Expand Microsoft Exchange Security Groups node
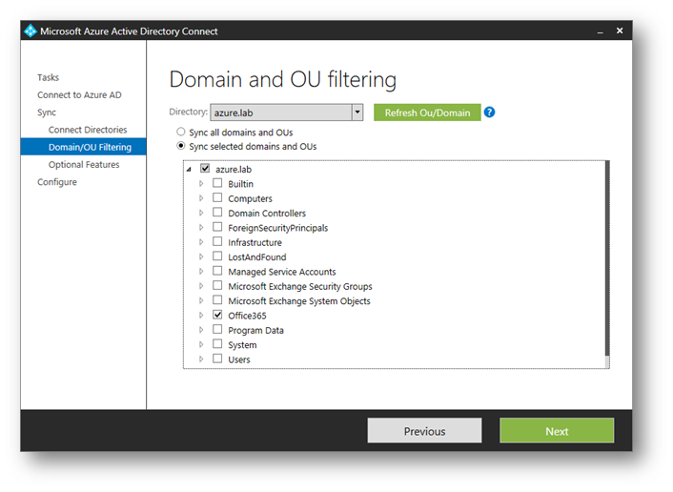 tap(201, 285)
